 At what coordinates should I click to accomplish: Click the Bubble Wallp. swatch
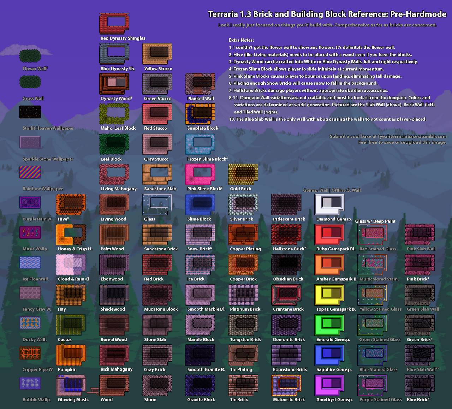click(x=30, y=383)
